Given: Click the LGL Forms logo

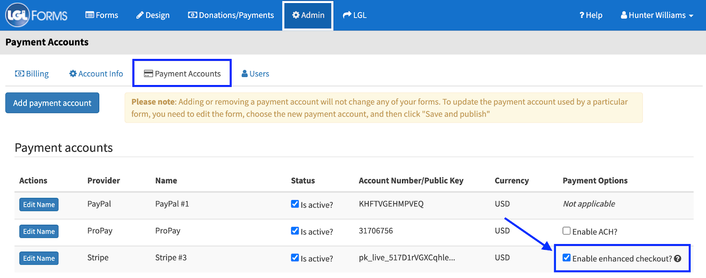Looking at the screenshot, I should 37,15.
